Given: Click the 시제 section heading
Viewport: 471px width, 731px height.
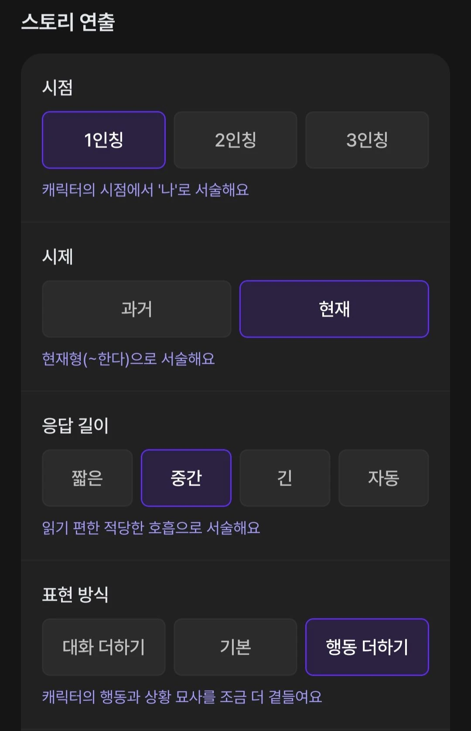Looking at the screenshot, I should click(58, 256).
